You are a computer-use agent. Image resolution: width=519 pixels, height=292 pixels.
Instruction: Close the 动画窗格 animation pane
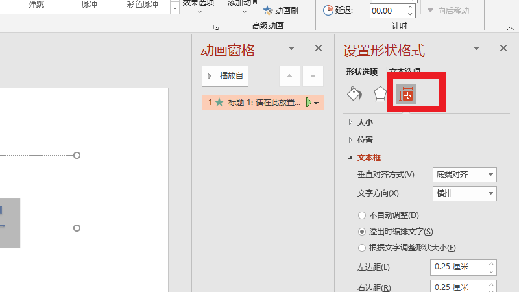[318, 48]
